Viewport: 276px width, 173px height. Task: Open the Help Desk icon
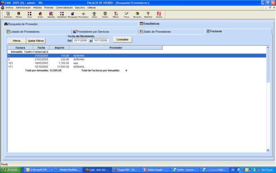coord(148,15)
